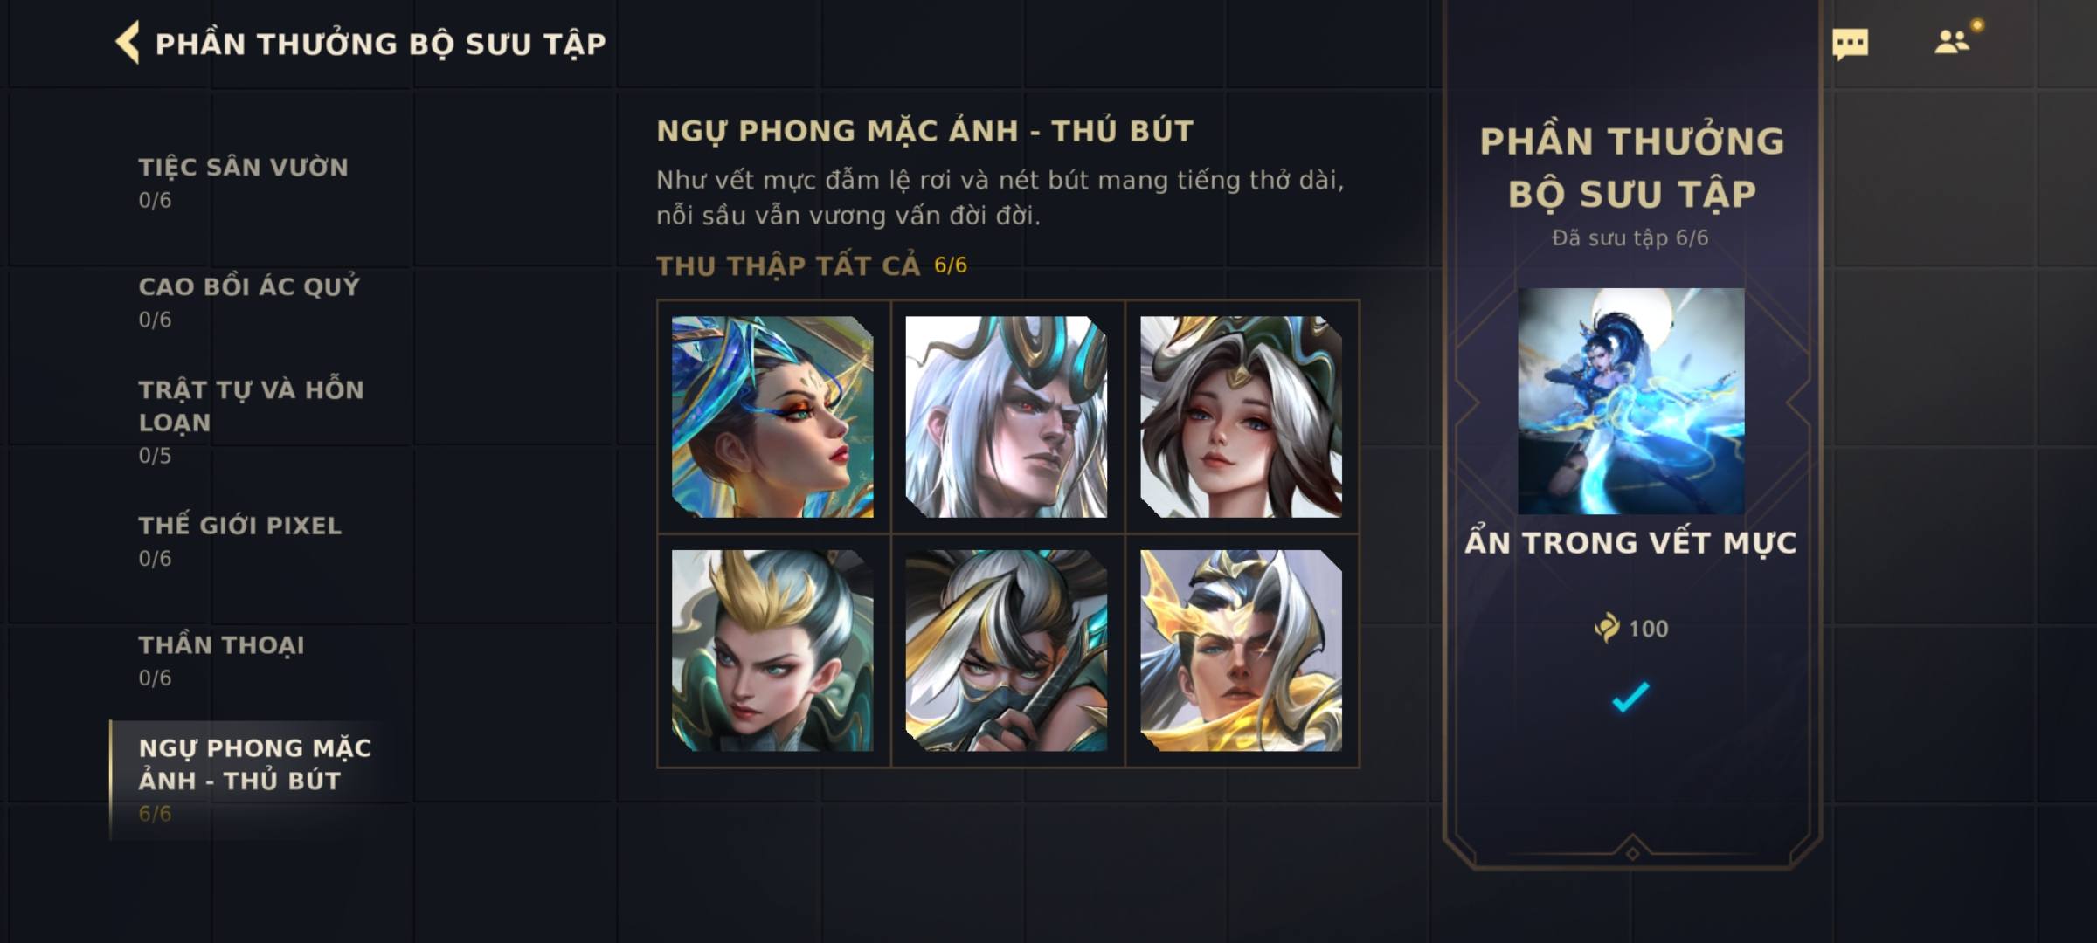View the Ẩn Trong Vết Mực reward image
The height and width of the screenshot is (943, 2097).
[1631, 401]
